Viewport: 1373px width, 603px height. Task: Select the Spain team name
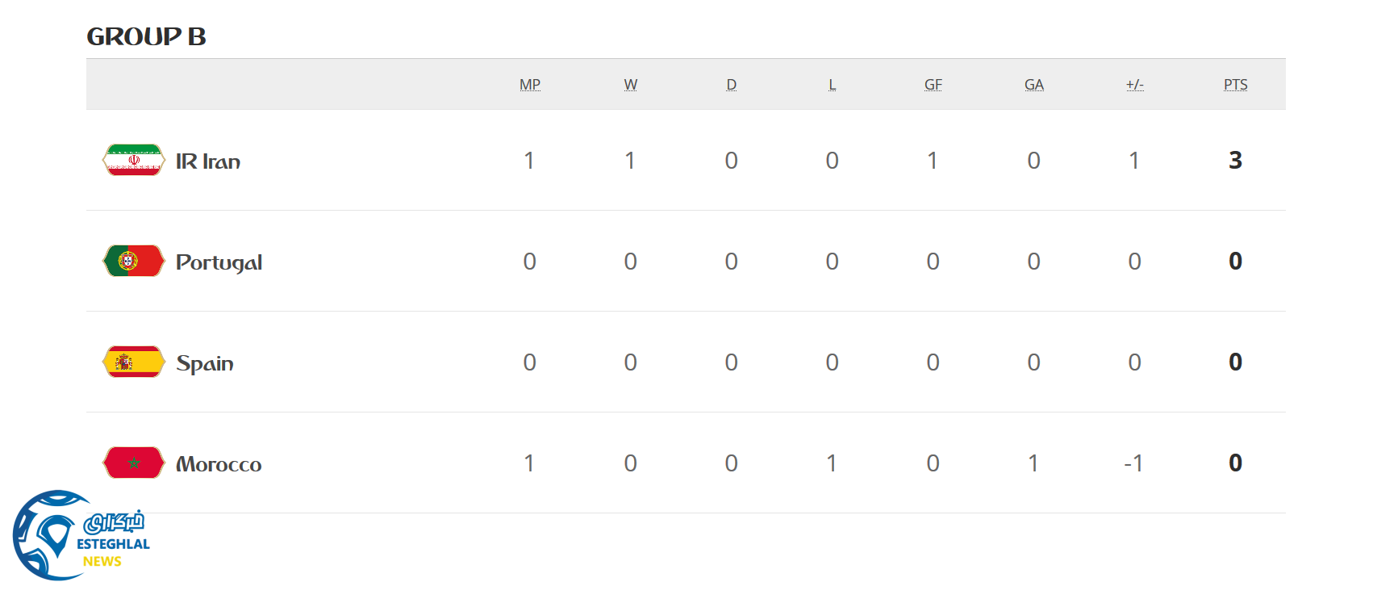[205, 363]
